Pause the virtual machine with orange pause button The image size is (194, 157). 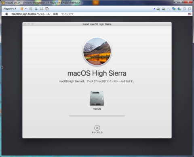(x=22, y=9)
